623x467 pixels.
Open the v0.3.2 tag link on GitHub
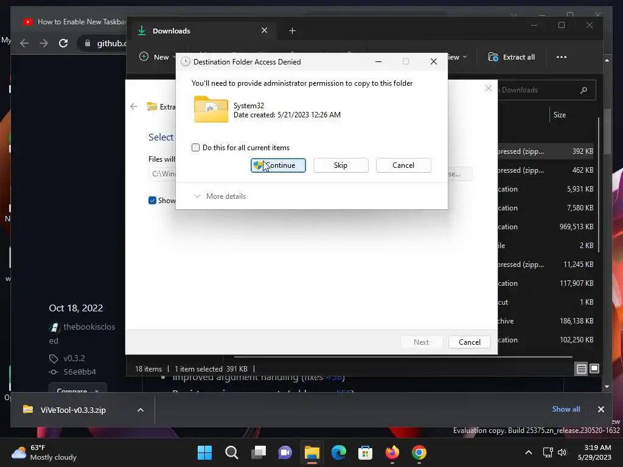click(x=74, y=358)
